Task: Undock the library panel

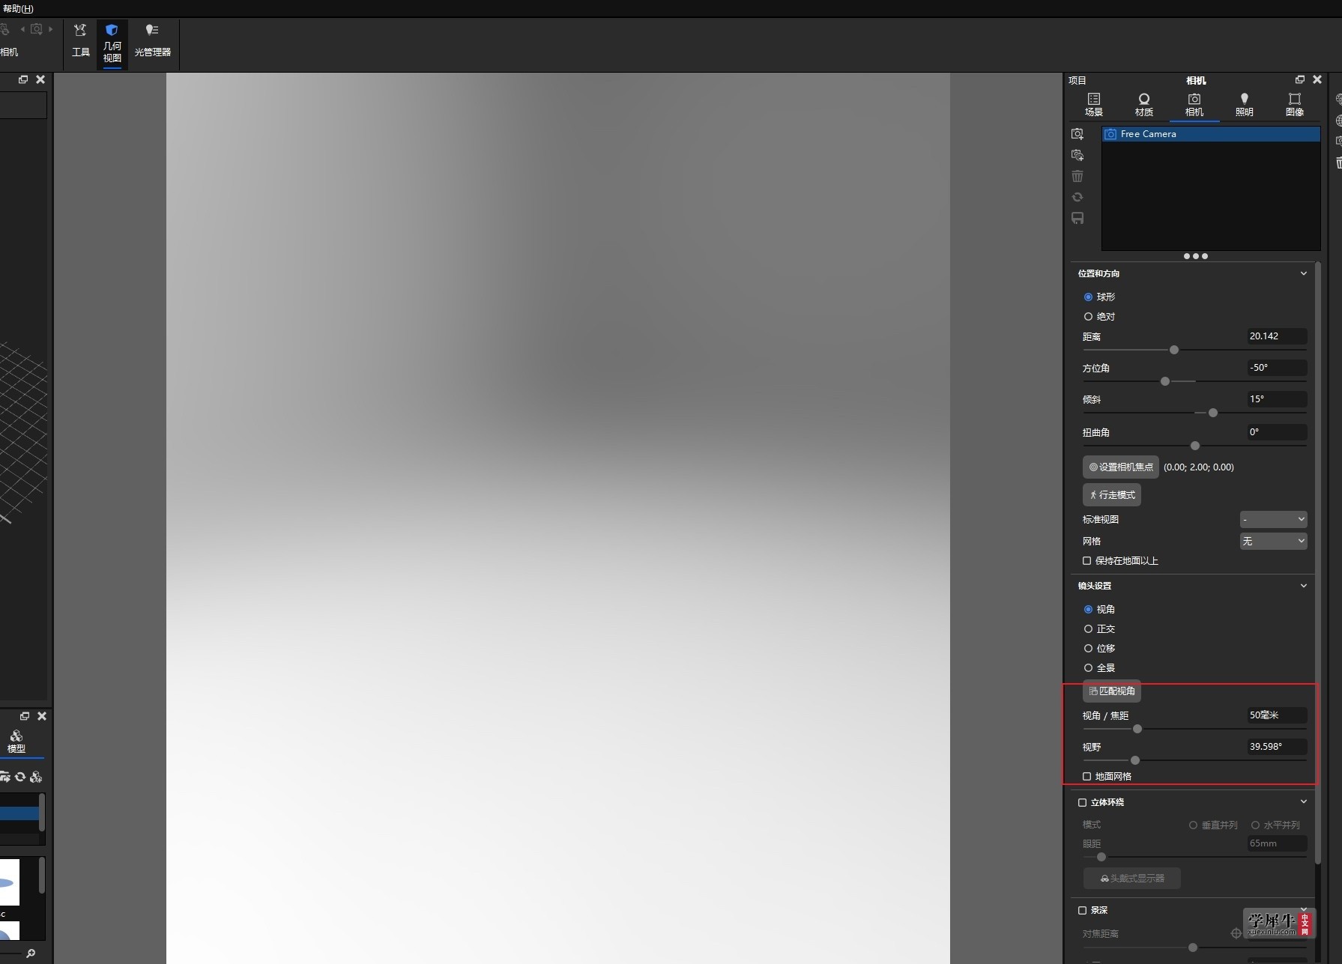Action: [x=25, y=716]
